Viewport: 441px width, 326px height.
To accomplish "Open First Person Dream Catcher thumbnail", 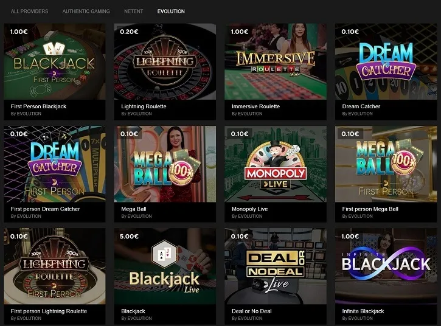I will (x=55, y=164).
